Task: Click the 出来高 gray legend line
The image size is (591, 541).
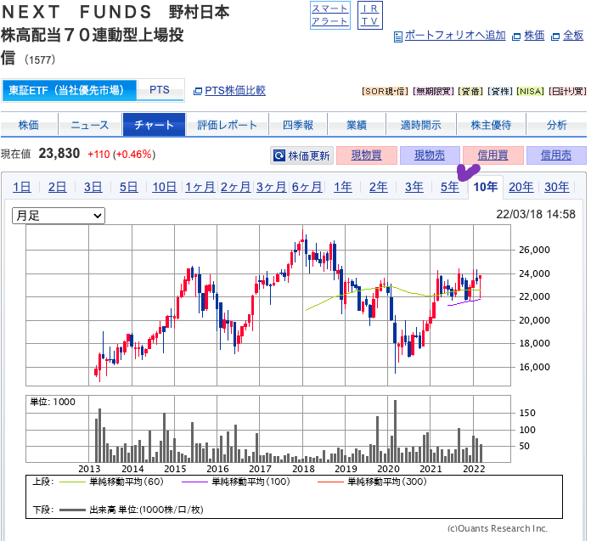Action: [72, 510]
